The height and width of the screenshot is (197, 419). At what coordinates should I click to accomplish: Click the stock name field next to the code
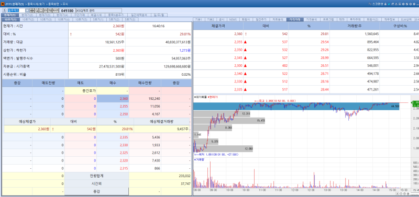[99, 10]
